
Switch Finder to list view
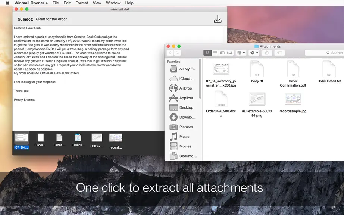(215, 53)
